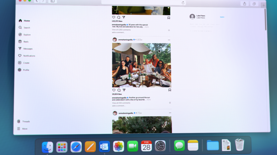Click the page's vertical scrollbar

[265, 19]
